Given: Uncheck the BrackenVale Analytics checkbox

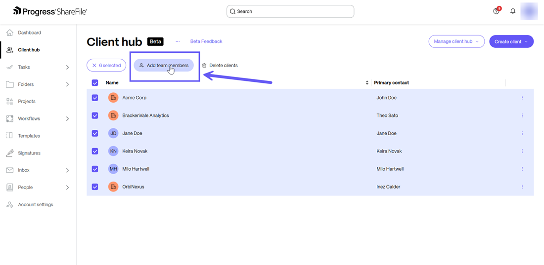Looking at the screenshot, I should point(95,115).
